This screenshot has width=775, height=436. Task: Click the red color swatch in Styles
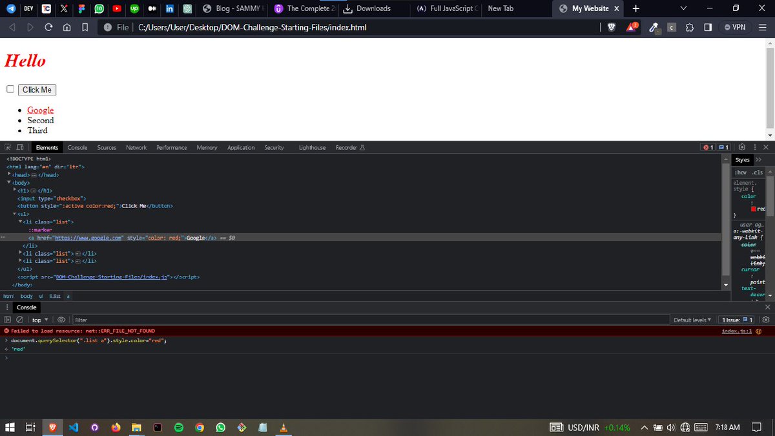click(x=754, y=209)
